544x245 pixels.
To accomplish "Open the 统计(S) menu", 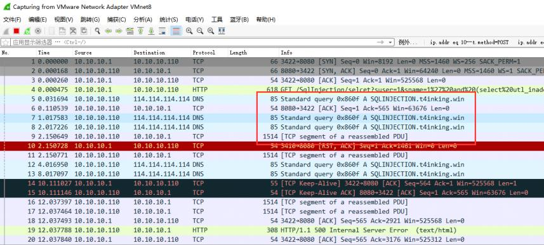I will (x=169, y=20).
